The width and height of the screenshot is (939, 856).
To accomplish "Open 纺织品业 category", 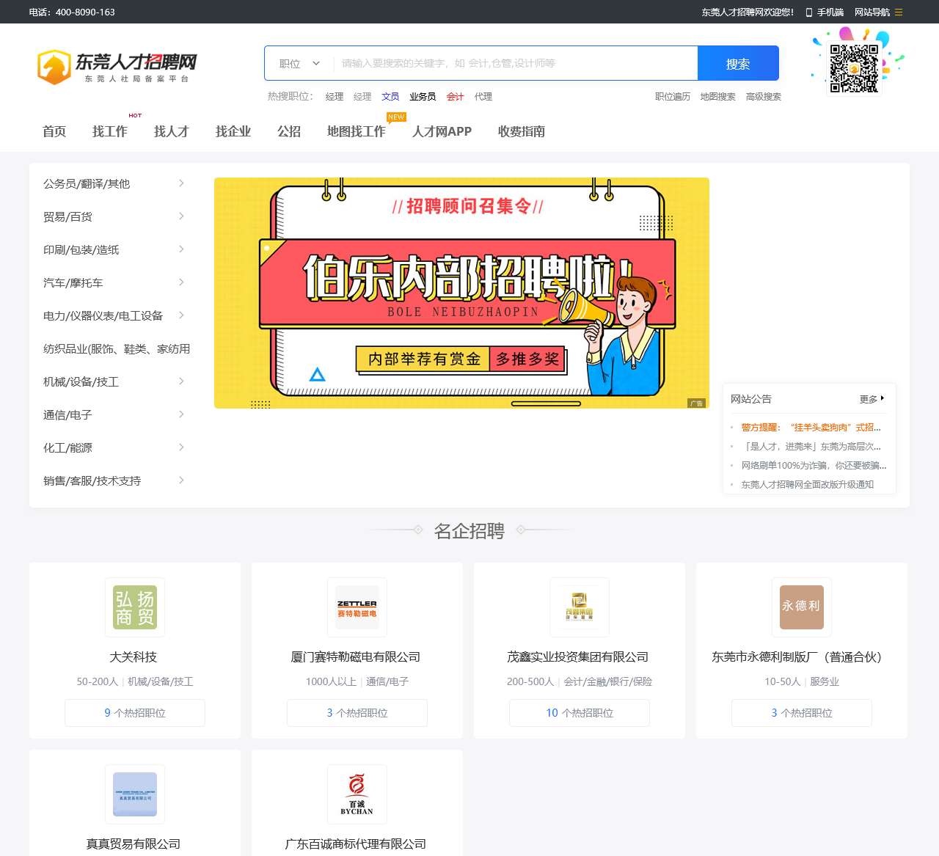I will tap(116, 348).
